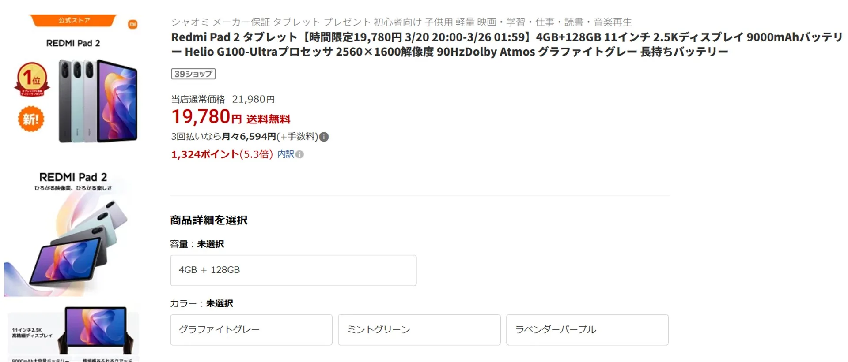Click the 公式ストア orange banner
848x362 pixels.
click(74, 20)
